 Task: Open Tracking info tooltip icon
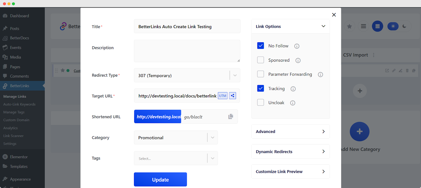point(293,89)
